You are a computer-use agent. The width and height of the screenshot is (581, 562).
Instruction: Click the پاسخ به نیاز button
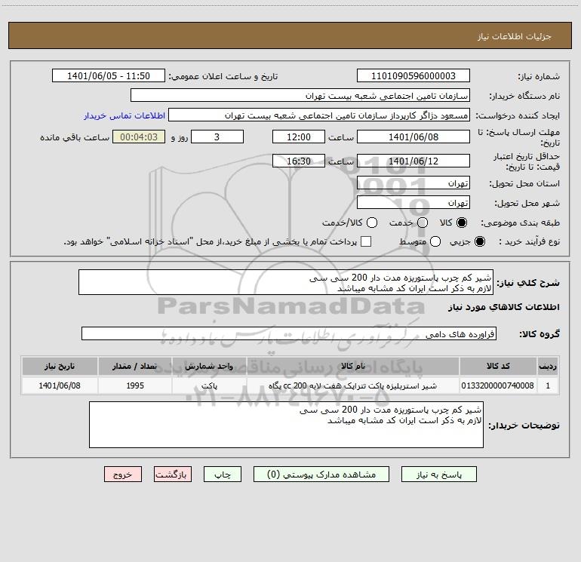click(x=438, y=474)
